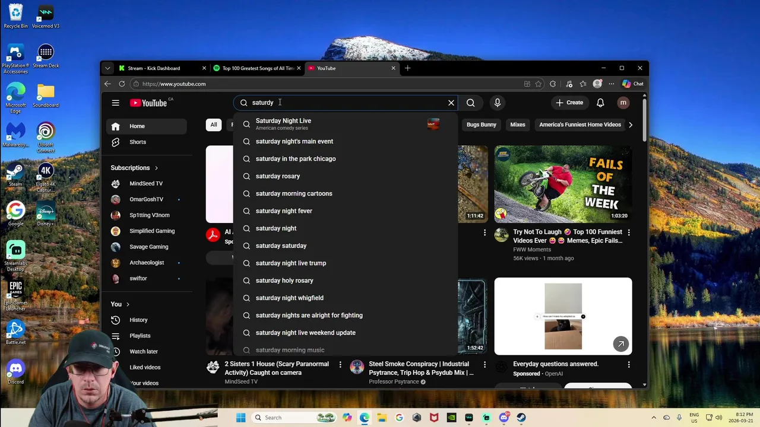Viewport: 760px width, 427px height.
Task: Open options for the OpenAI sponsored ad
Action: tap(629, 365)
